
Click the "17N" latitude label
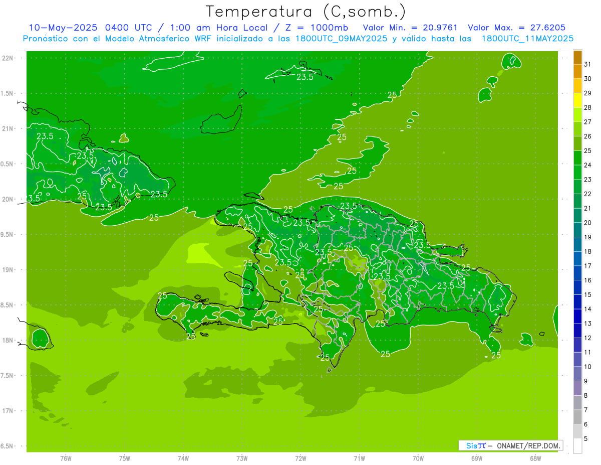tap(8, 411)
